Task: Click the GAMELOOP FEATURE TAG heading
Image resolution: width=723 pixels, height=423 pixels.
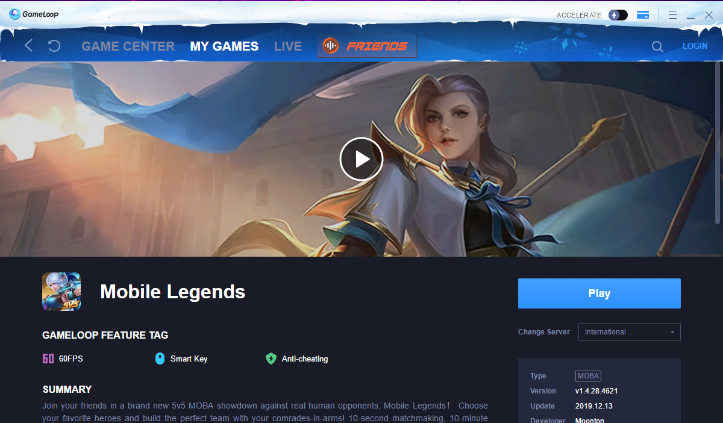Action: coord(105,335)
